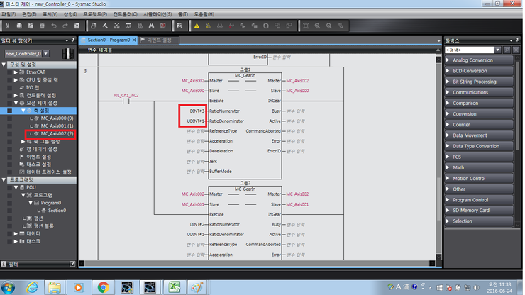The width and height of the screenshot is (525, 295).
Task: Click the ladder editor horizontal scrollbar
Action: (x=257, y=263)
